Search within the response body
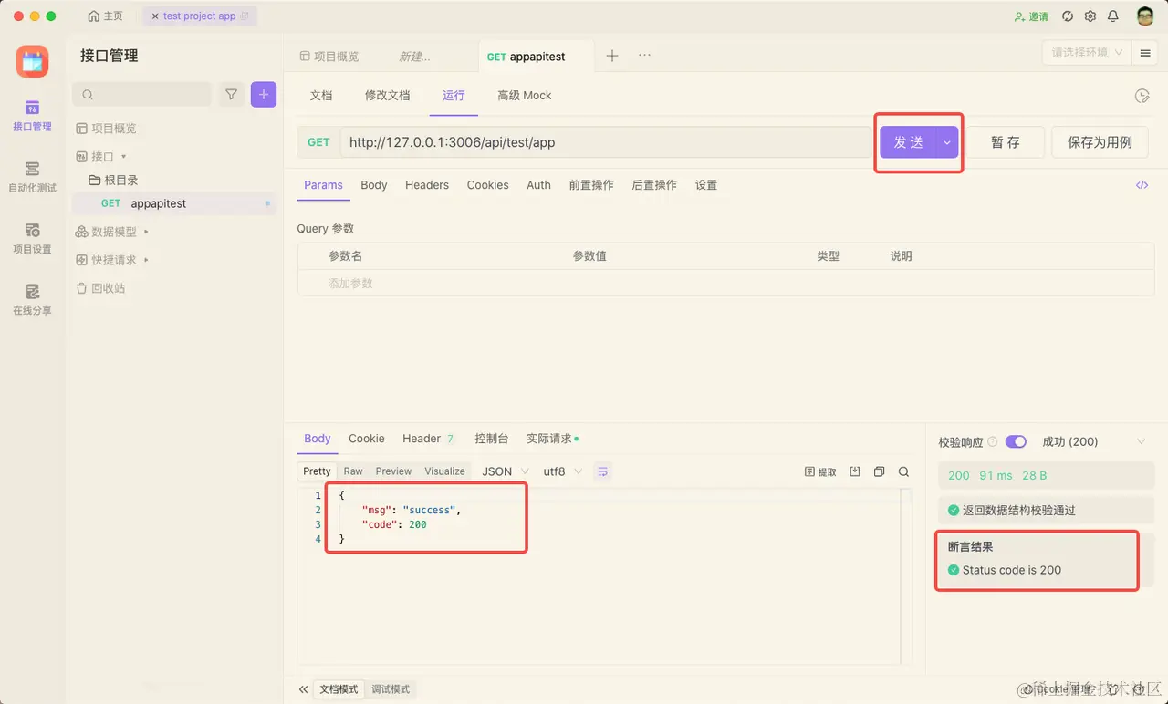Viewport: 1168px width, 704px height. [903, 471]
